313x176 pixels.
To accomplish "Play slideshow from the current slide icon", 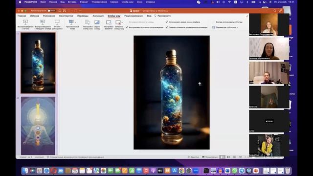I will pyautogui.click(x=43, y=22).
